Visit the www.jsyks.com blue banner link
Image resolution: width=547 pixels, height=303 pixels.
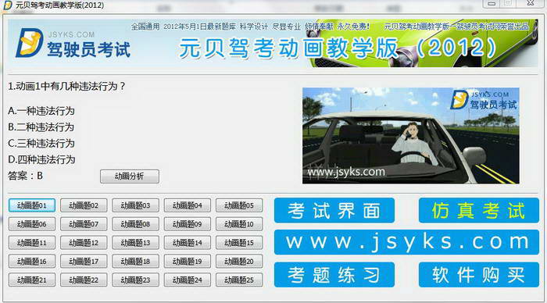coord(406,242)
